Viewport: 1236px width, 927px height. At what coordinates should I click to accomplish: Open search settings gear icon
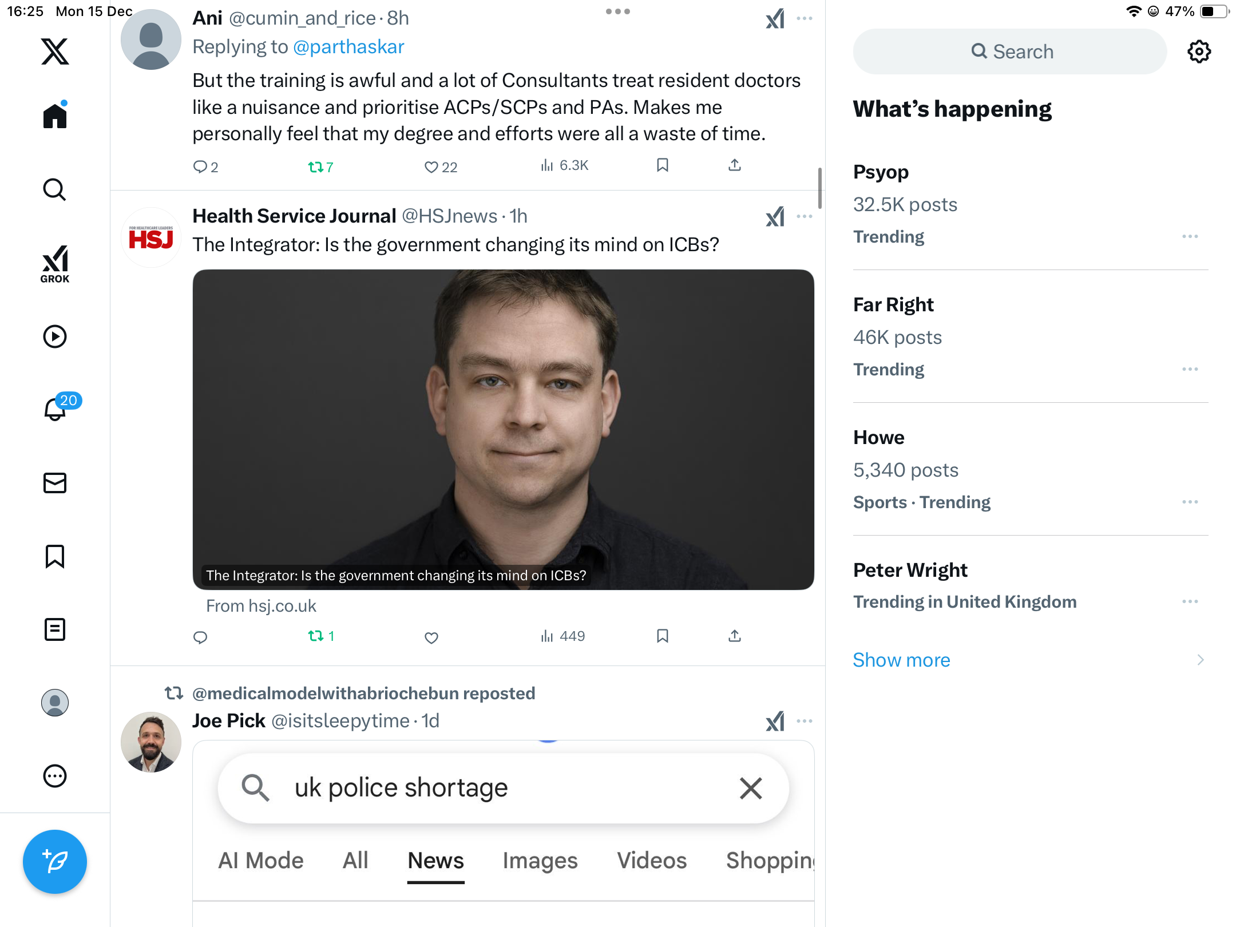coord(1199,51)
